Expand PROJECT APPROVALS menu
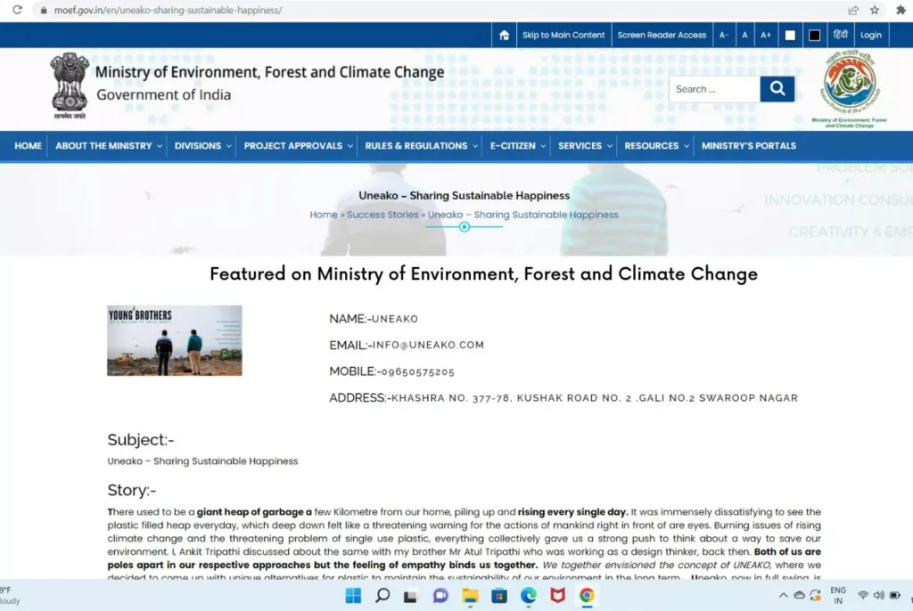The height and width of the screenshot is (611, 913). pos(298,146)
